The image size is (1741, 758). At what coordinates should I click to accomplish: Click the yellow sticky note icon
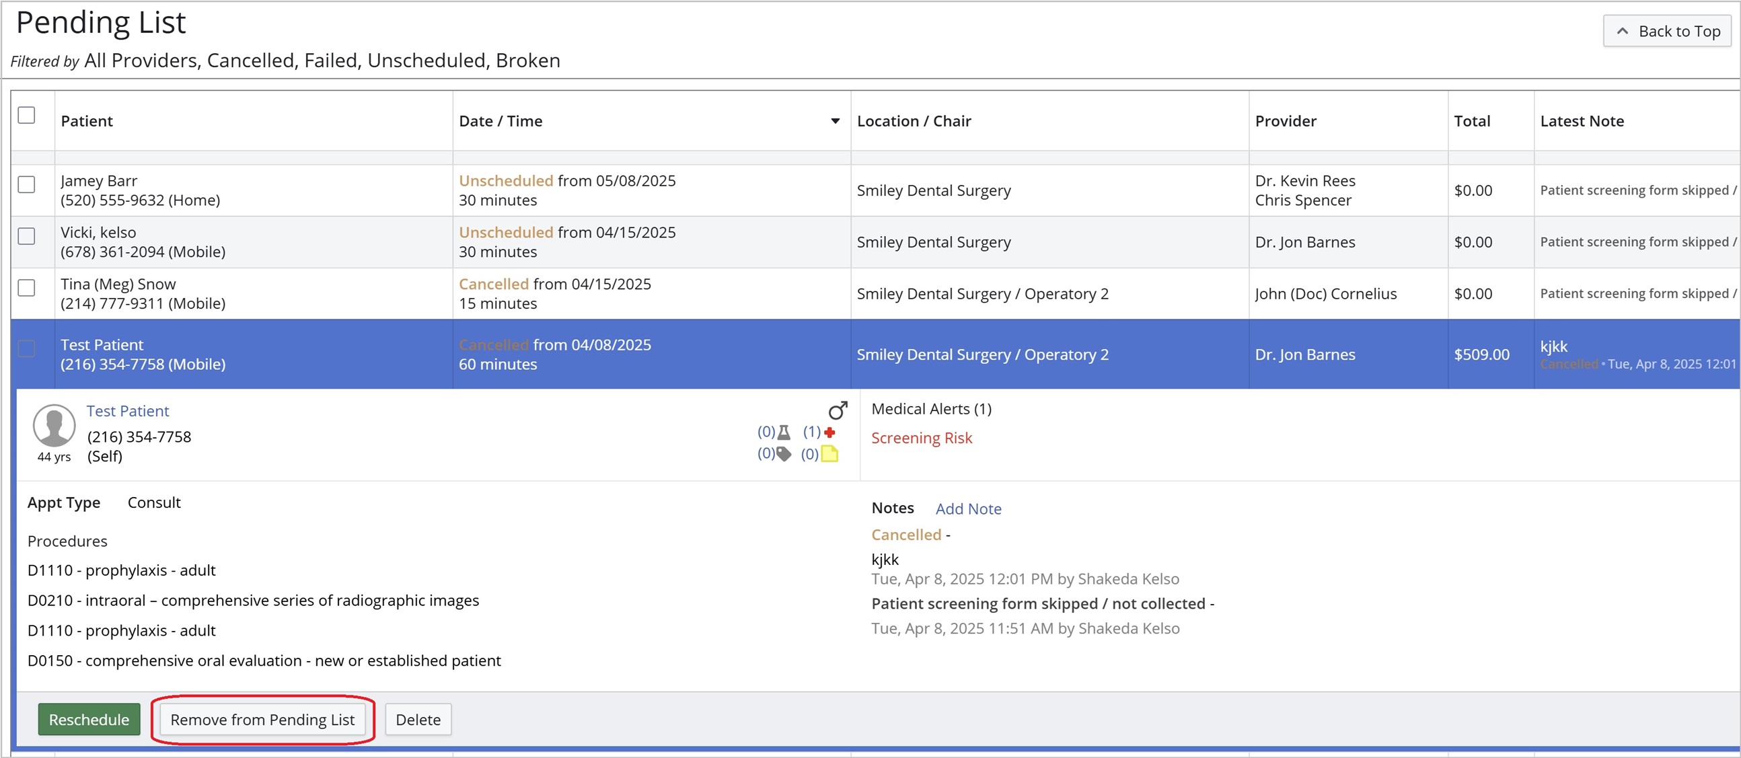coord(829,454)
